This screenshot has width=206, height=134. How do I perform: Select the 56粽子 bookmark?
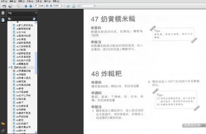point(20,102)
